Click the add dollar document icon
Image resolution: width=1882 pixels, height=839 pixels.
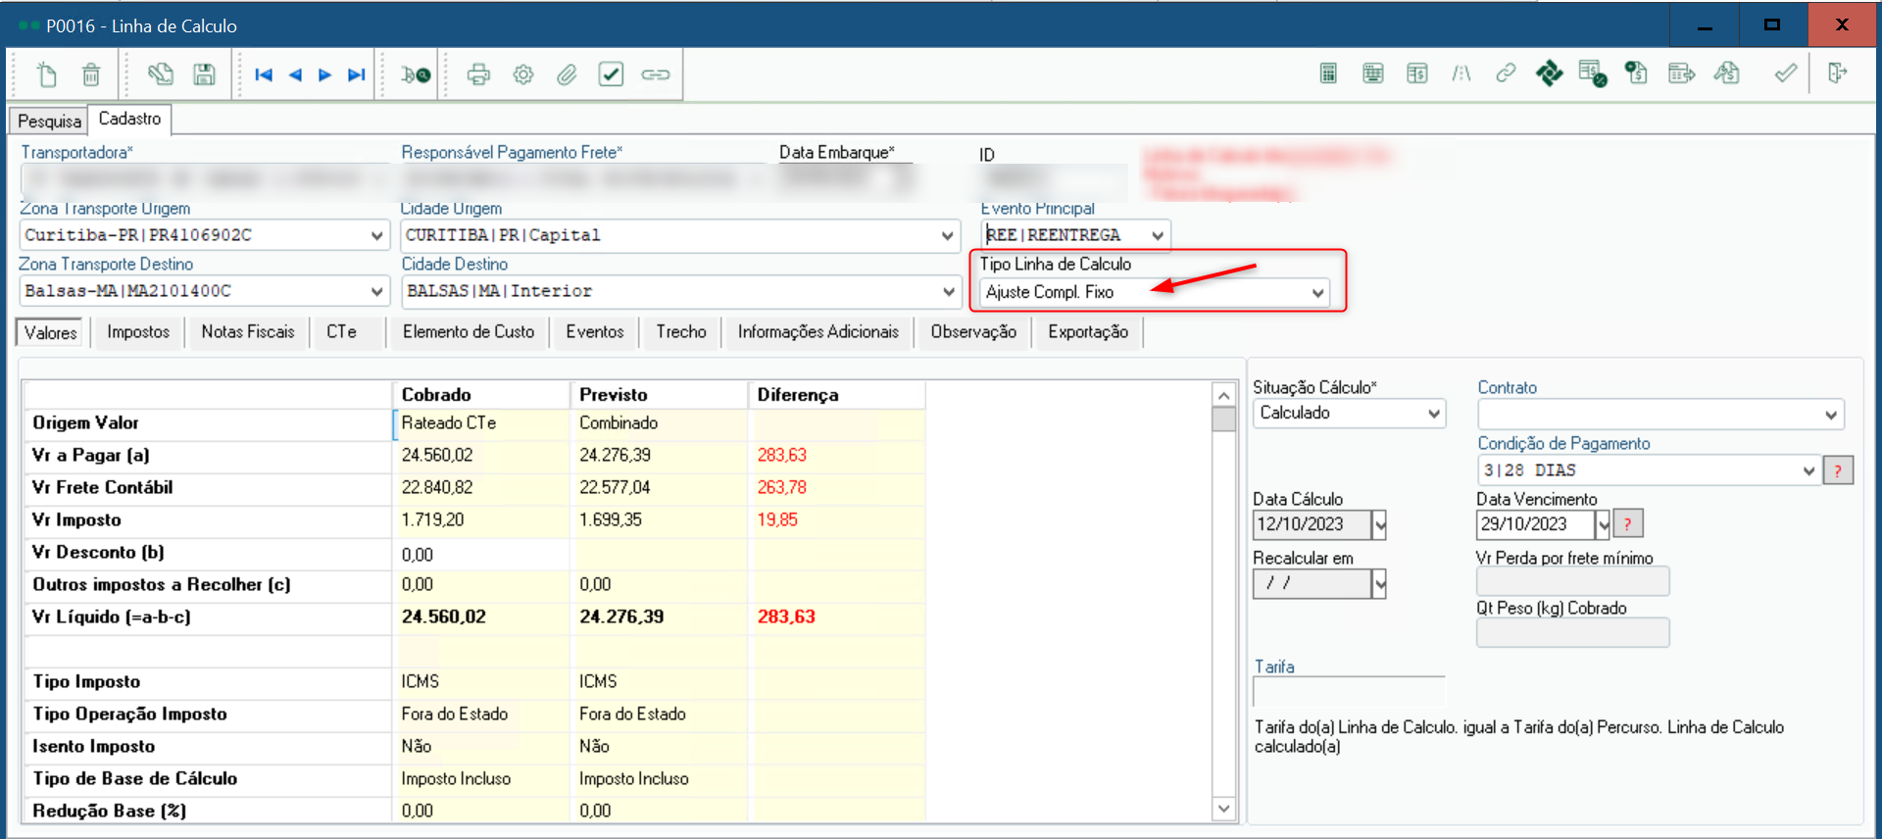pos(1636,74)
